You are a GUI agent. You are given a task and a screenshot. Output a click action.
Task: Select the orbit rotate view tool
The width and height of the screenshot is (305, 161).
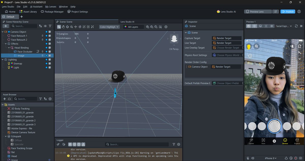tap(67, 27)
